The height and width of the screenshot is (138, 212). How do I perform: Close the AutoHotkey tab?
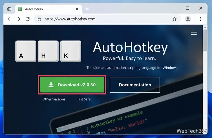tap(77, 9)
